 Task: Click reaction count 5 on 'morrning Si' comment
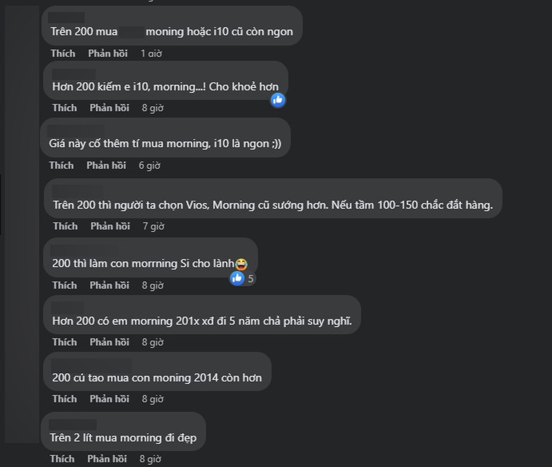pyautogui.click(x=251, y=279)
